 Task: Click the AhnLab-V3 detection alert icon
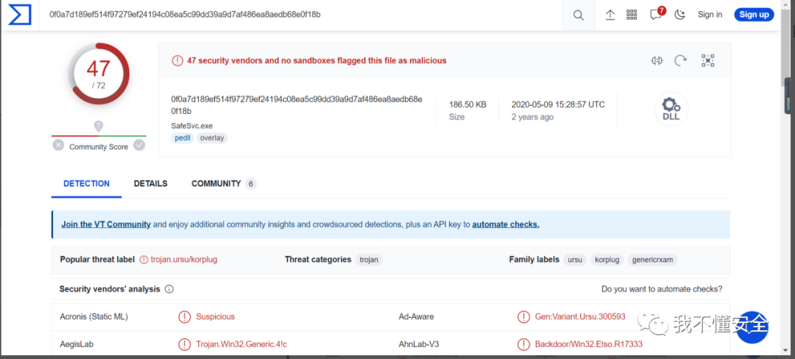[x=523, y=344]
